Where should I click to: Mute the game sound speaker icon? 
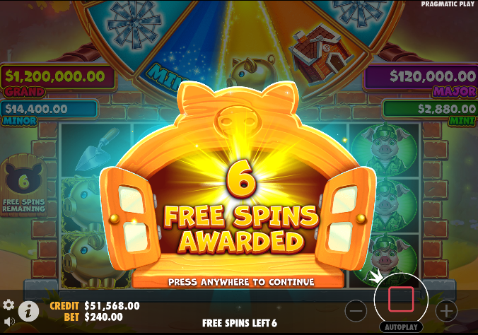click(x=9, y=322)
